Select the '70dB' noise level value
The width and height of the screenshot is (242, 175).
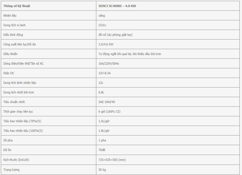coord(102,150)
